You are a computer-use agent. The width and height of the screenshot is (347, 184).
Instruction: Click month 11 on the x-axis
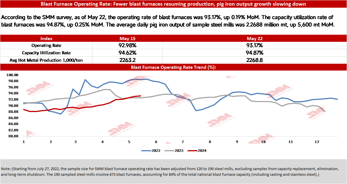pyautogui.click(x=290, y=141)
